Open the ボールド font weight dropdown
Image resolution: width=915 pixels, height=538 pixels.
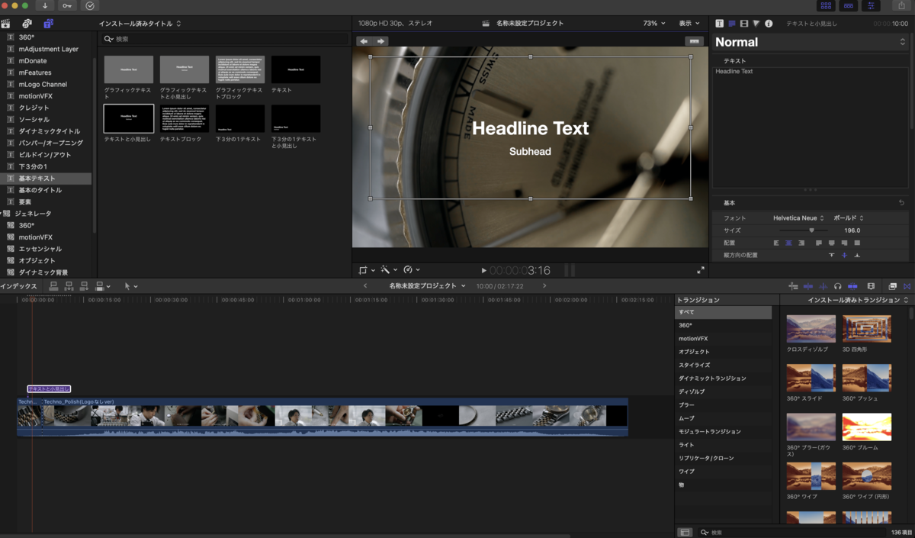849,218
